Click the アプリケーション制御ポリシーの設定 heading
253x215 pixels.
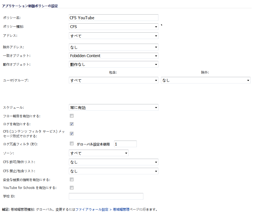point(30,6)
